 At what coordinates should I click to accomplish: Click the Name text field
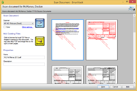pyautogui.click(x=24, y=57)
